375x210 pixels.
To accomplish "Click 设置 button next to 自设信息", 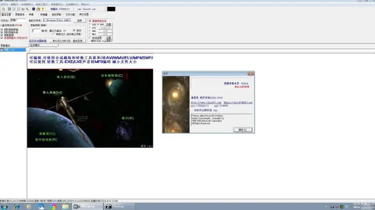I will tap(109, 37).
